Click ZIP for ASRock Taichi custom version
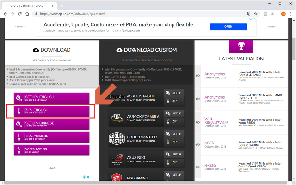Viewport: 296px width, 185px height. pos(174,101)
